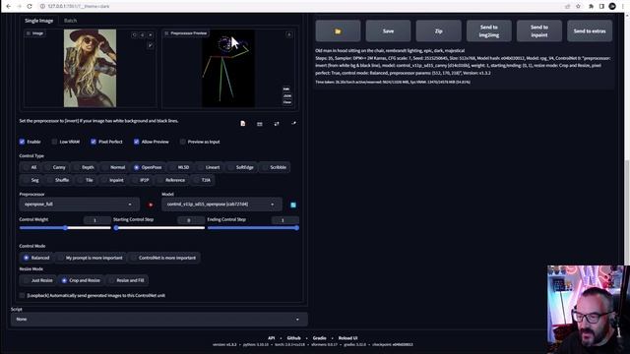Toggle the Enable checkbox
This screenshot has height=354, width=630.
[22, 142]
